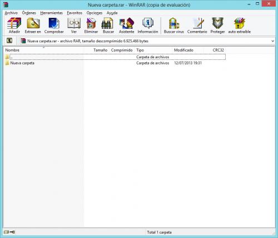Expand the archive path dropdown arrow
Image resolution: width=278 pixels, height=238 pixels.
[272, 41]
